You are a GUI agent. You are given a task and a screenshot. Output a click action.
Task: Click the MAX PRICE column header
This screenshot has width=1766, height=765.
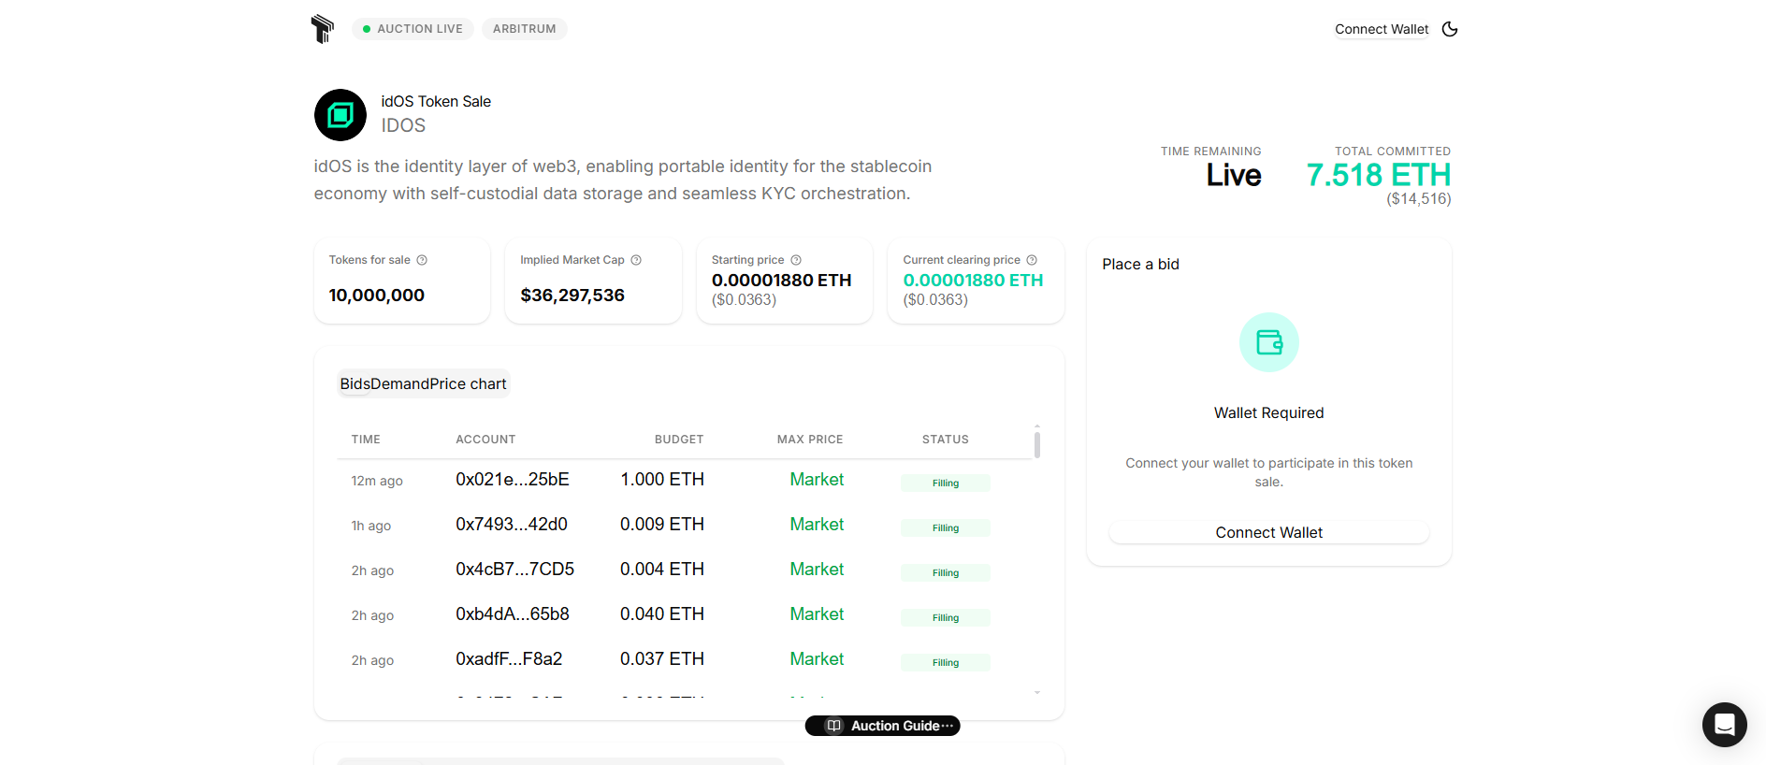[810, 440]
